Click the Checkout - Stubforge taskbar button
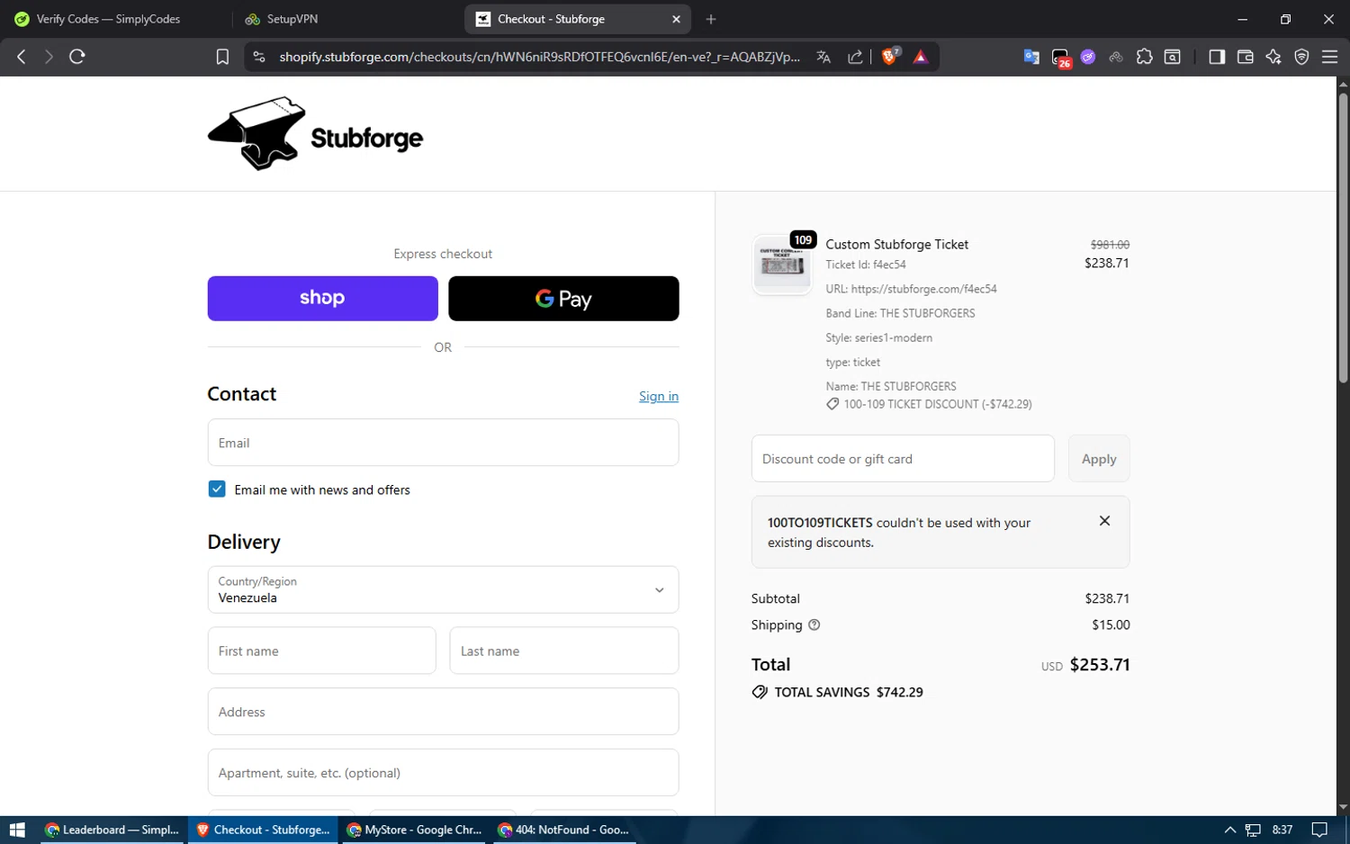1350x844 pixels. 263,830
